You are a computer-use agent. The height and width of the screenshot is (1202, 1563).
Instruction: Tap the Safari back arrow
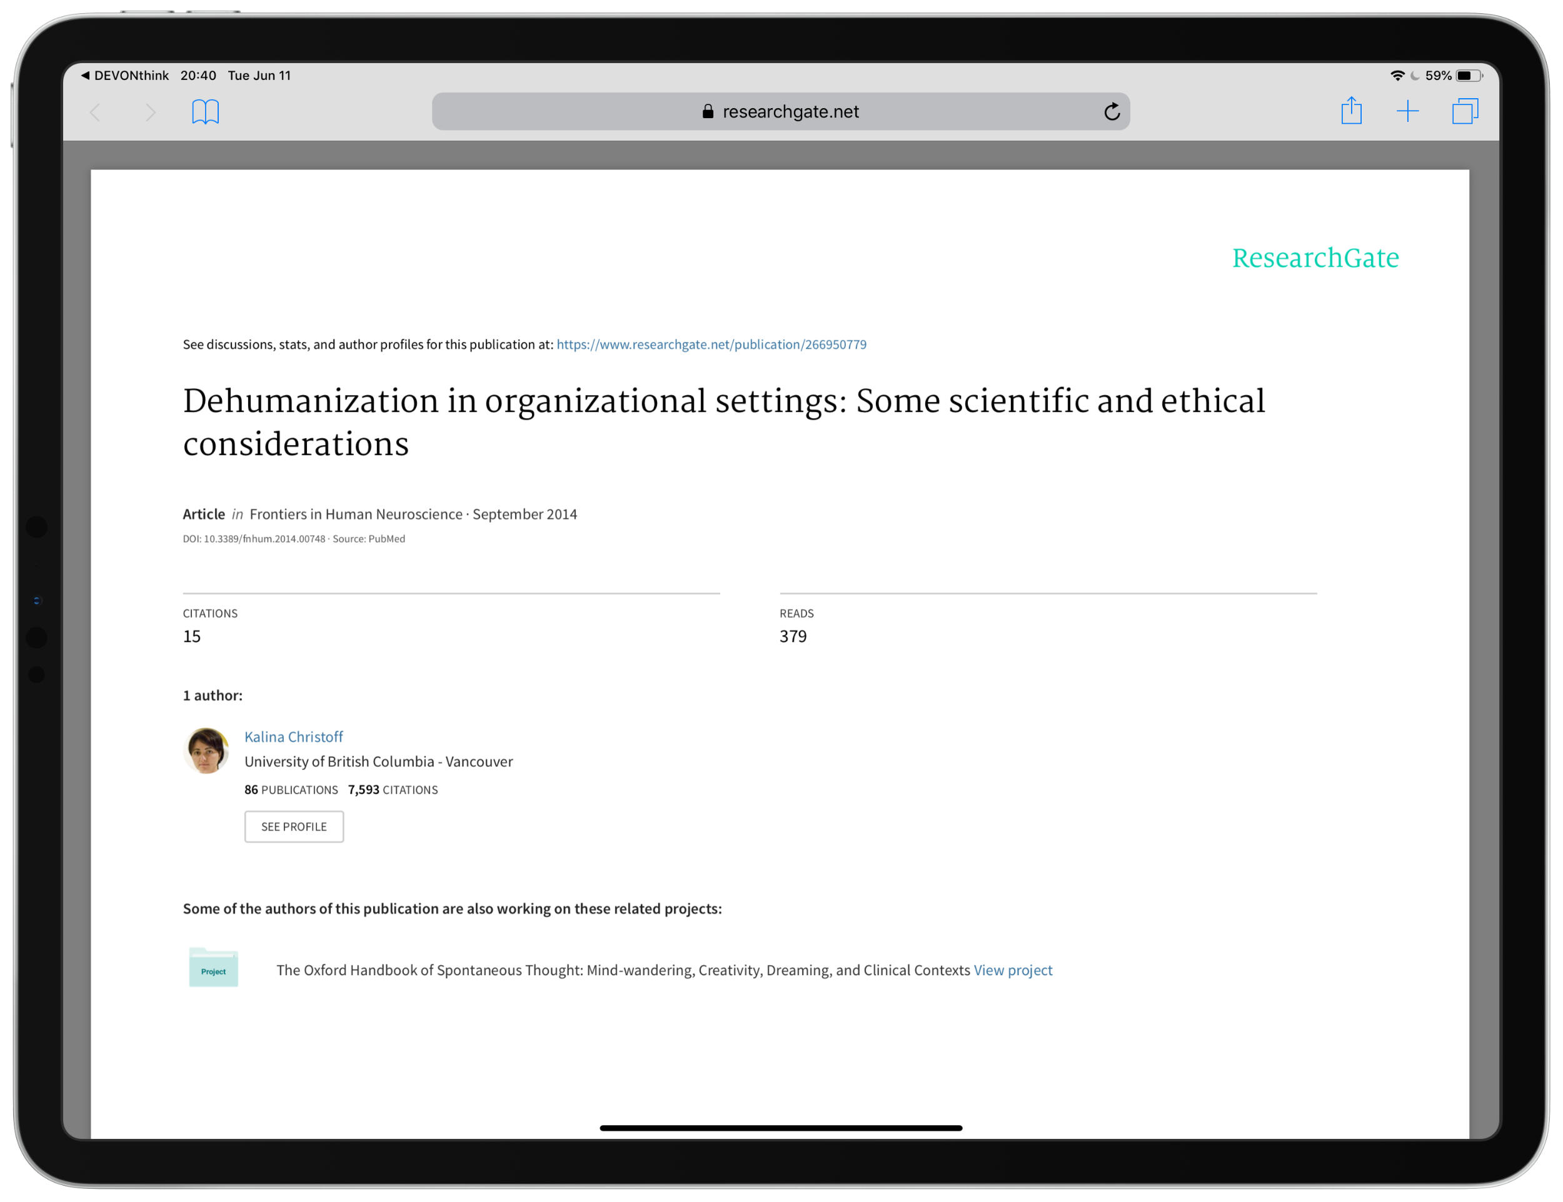(96, 113)
